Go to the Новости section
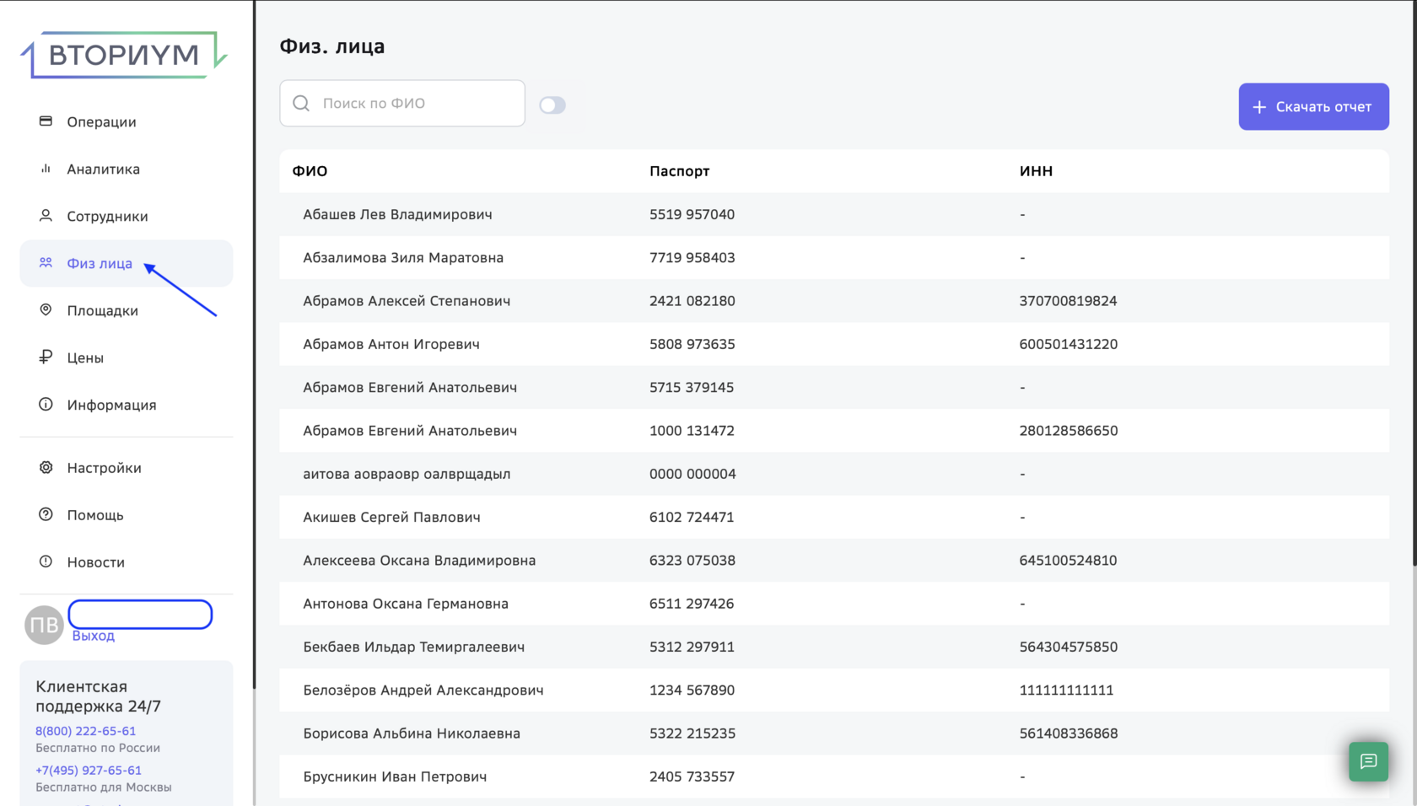This screenshot has height=806, width=1417. [95, 562]
